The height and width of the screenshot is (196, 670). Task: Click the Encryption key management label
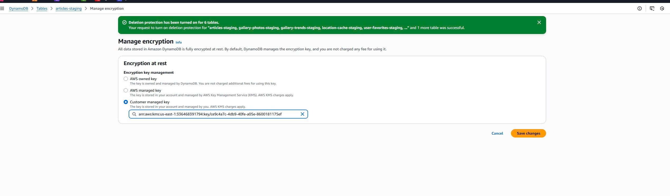tap(148, 72)
